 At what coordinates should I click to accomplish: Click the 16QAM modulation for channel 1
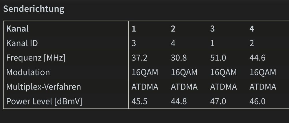[x=145, y=72]
